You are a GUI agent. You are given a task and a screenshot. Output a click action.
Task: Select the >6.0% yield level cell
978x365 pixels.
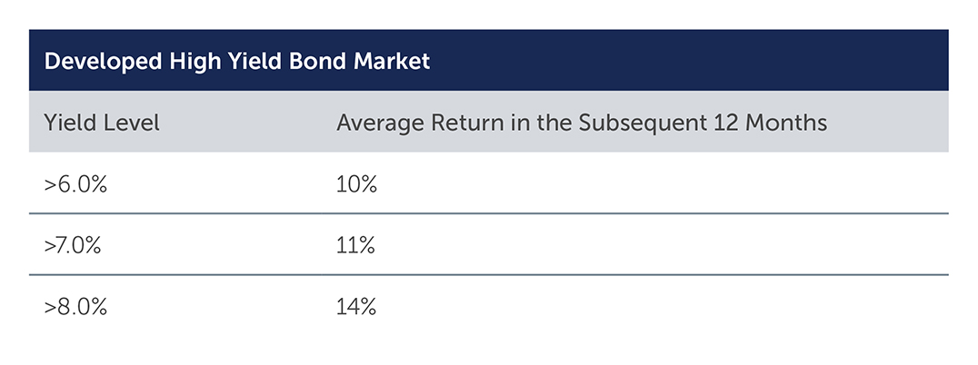(x=75, y=185)
